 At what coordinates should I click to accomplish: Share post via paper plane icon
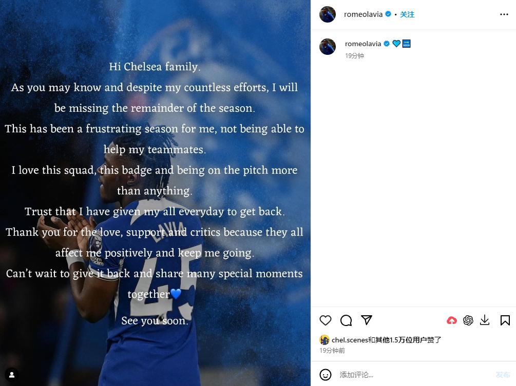coord(366,320)
